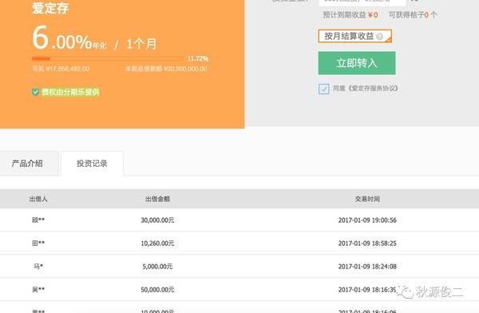Viewport: 479px width, 313px height.
Task: Click the 1个月 term text
Action: coord(141,45)
